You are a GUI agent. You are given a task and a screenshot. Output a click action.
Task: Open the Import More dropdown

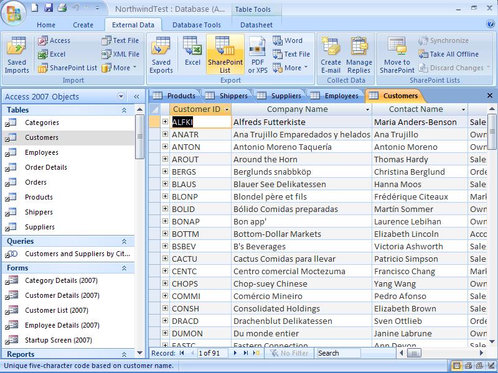tap(120, 68)
